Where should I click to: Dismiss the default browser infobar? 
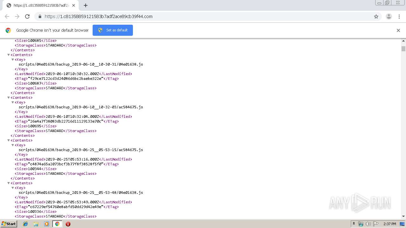coord(398,30)
